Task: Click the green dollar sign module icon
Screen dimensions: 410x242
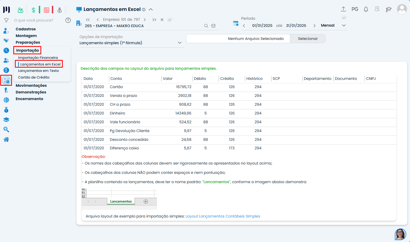Action: [34, 10]
